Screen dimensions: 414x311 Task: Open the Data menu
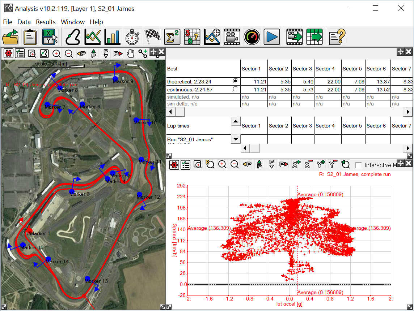click(24, 22)
